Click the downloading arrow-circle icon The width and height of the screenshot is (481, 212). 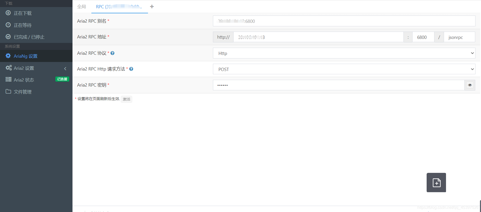coord(8,13)
